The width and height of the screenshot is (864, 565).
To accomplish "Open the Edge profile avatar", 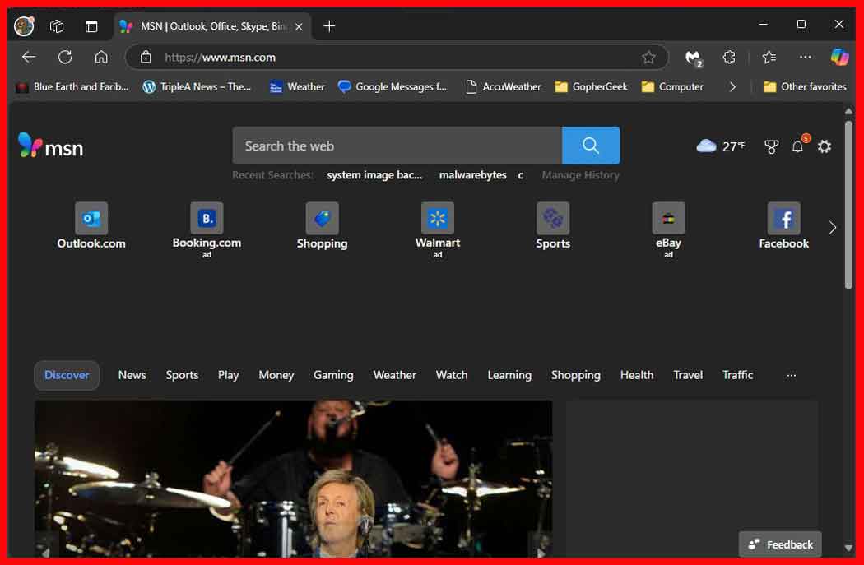I will click(24, 25).
